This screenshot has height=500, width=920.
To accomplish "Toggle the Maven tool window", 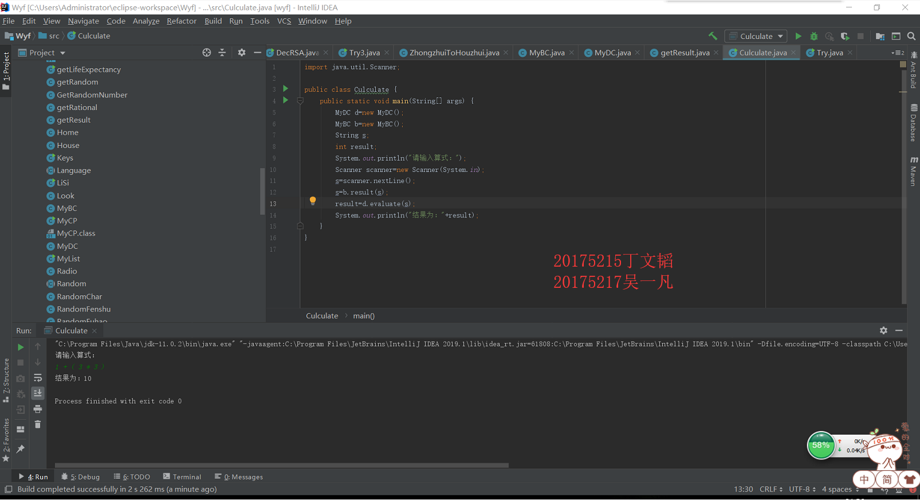I will pyautogui.click(x=914, y=171).
